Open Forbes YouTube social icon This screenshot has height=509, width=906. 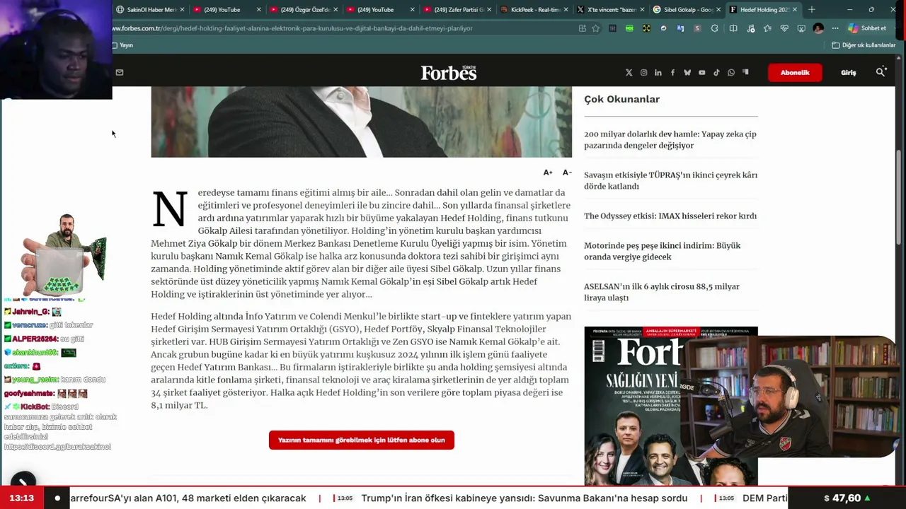click(x=702, y=72)
